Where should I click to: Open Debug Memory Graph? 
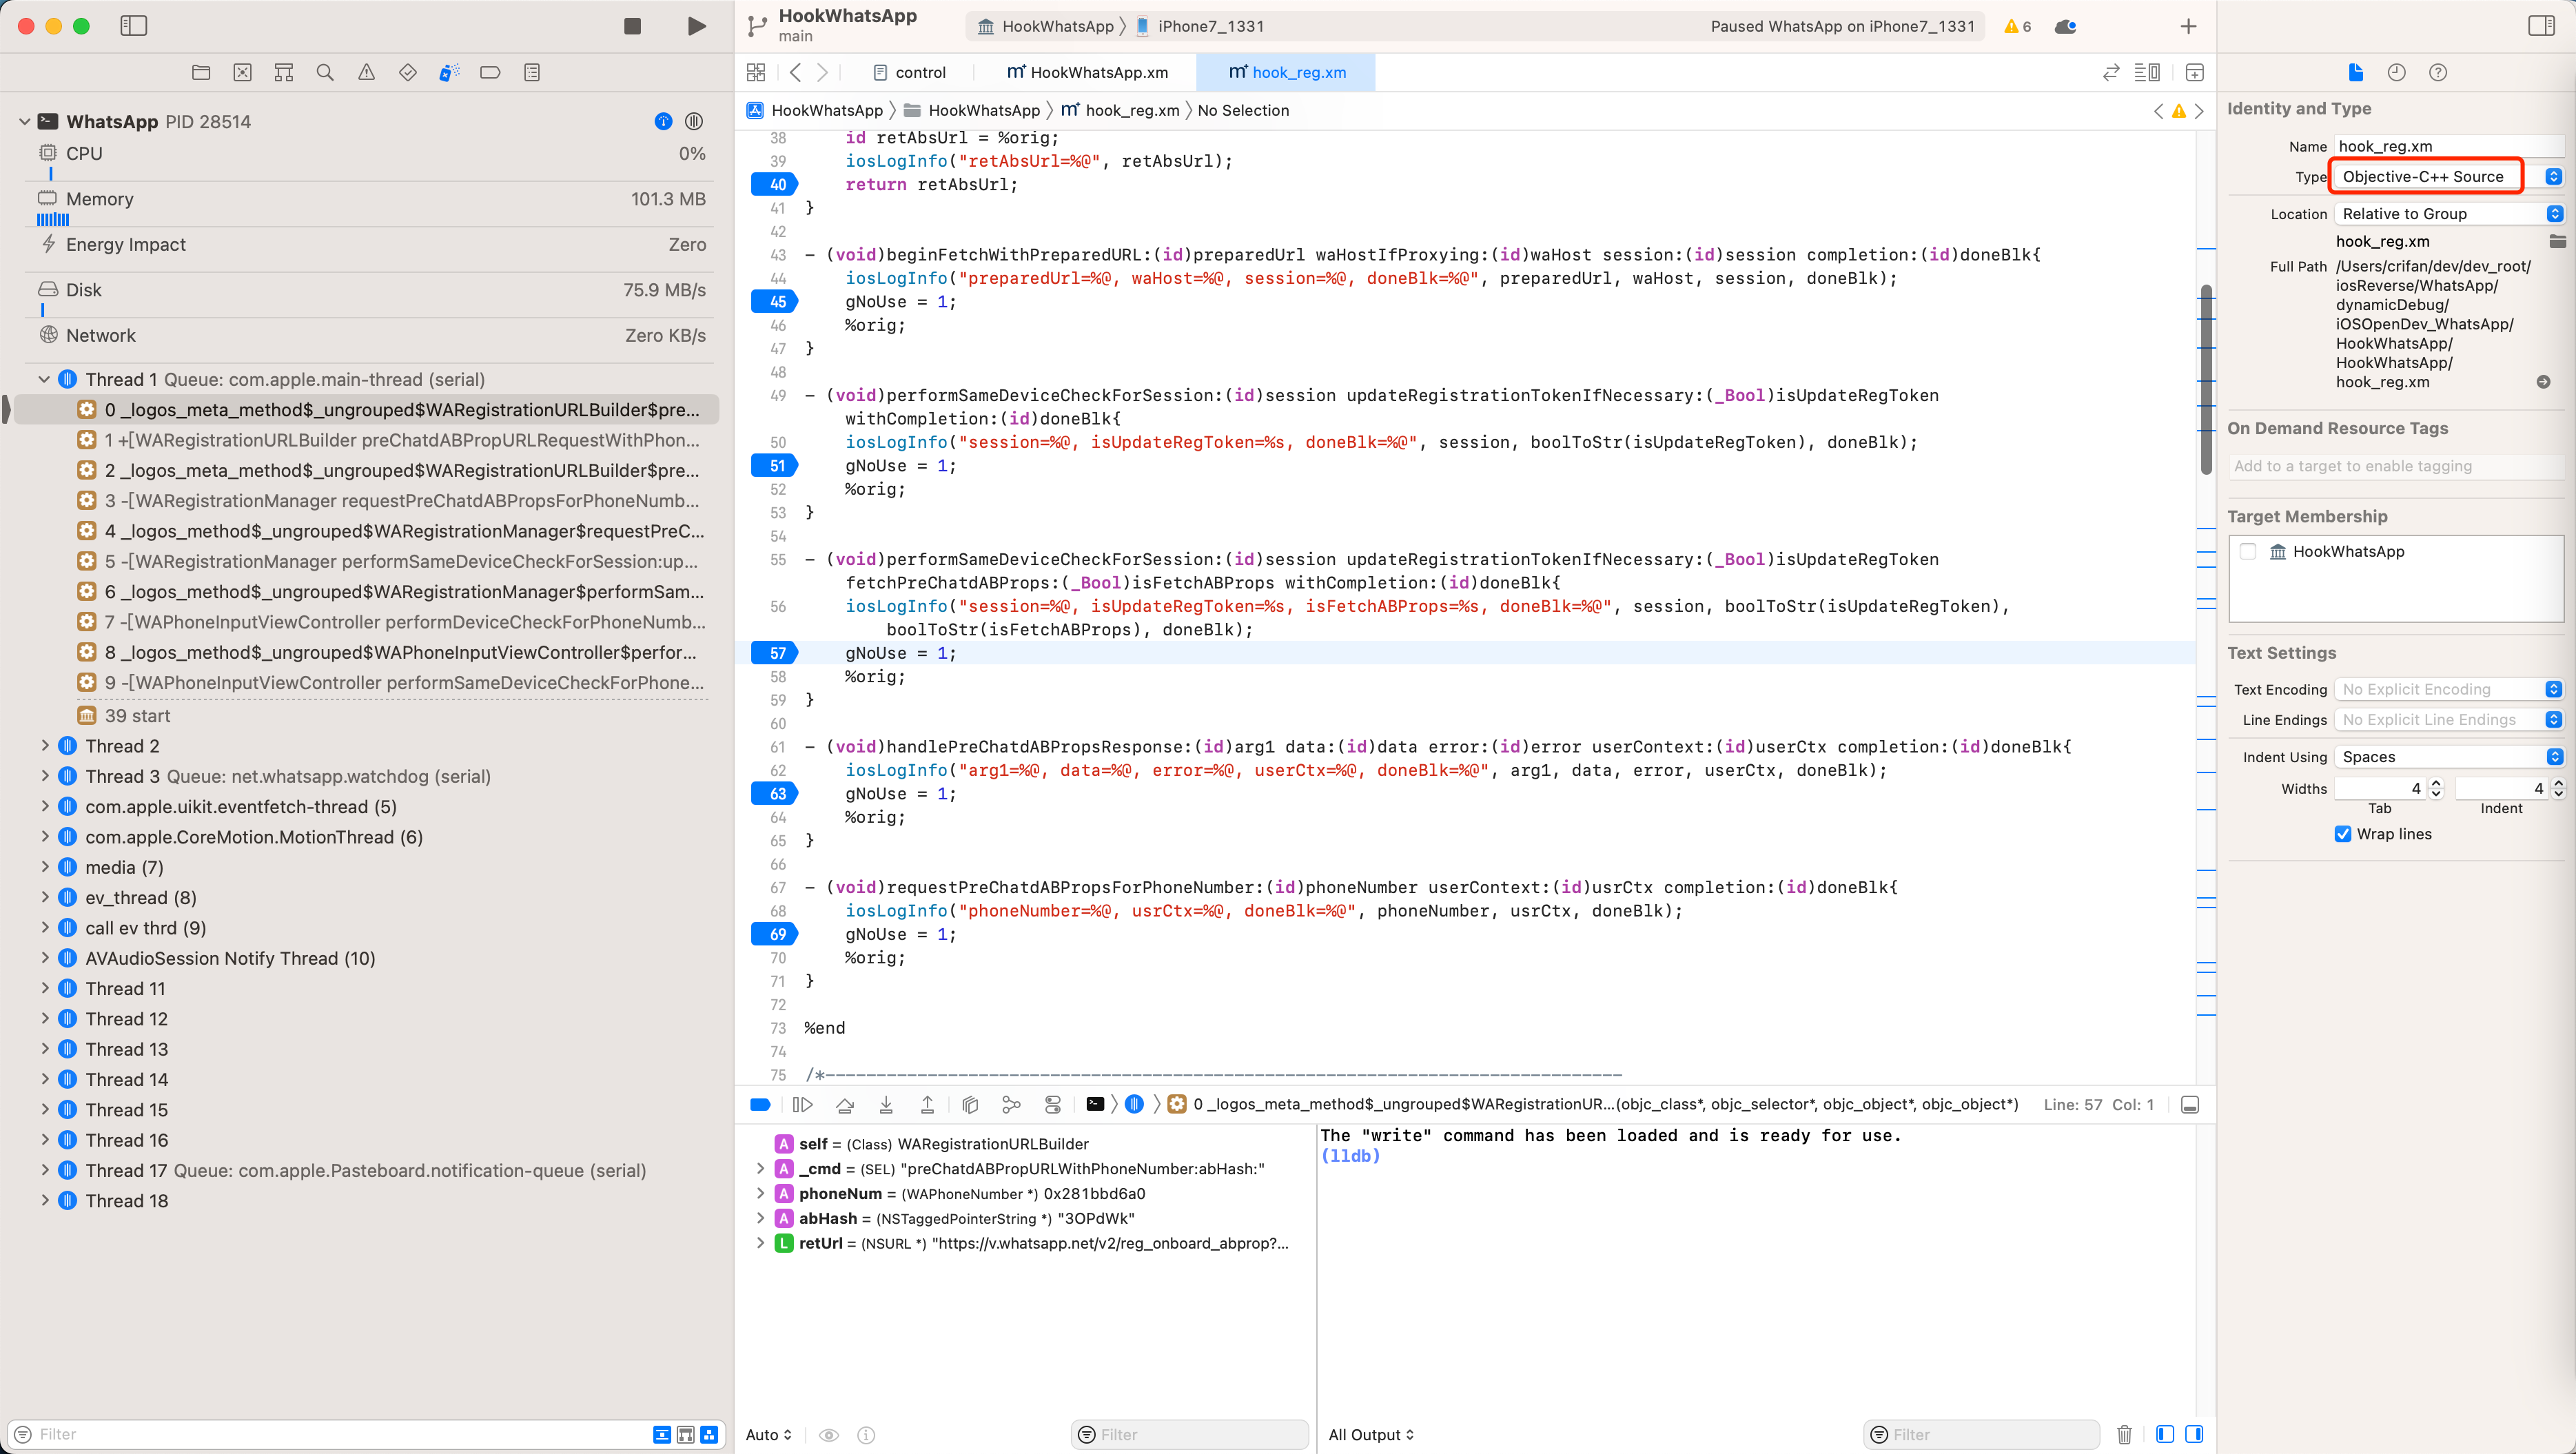tap(1011, 1104)
